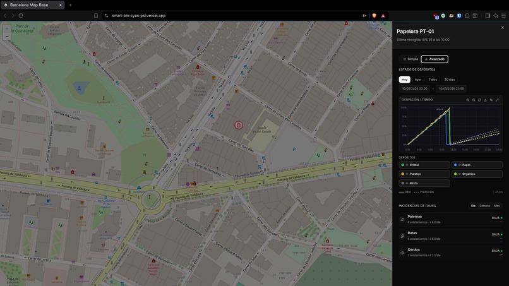Switch to Avanzado view mode

point(434,59)
